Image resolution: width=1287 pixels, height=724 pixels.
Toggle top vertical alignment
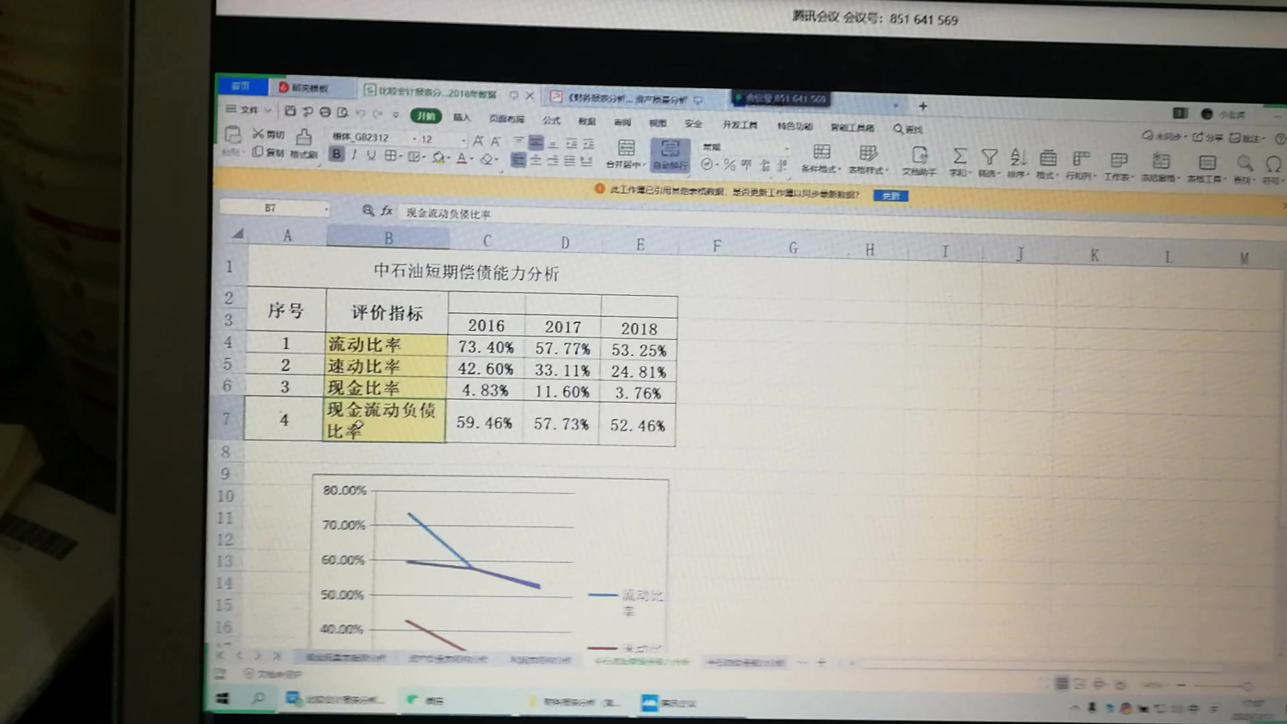tap(518, 141)
